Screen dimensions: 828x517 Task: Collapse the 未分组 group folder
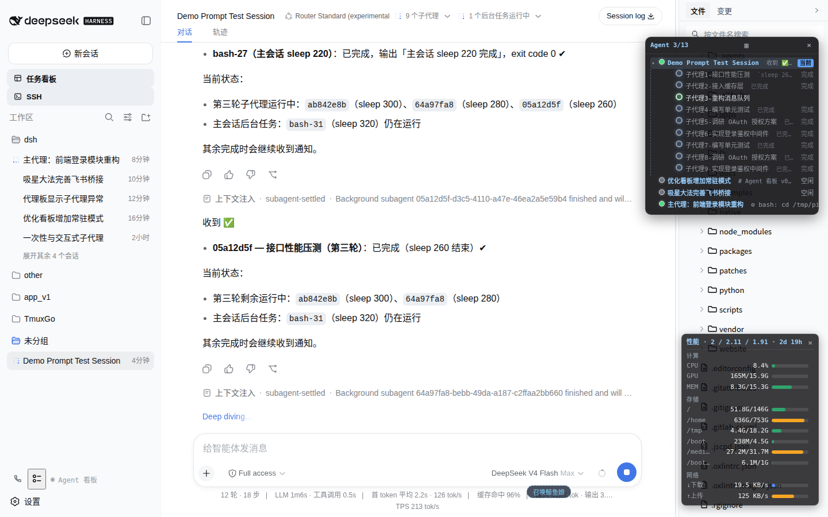[x=80, y=341]
